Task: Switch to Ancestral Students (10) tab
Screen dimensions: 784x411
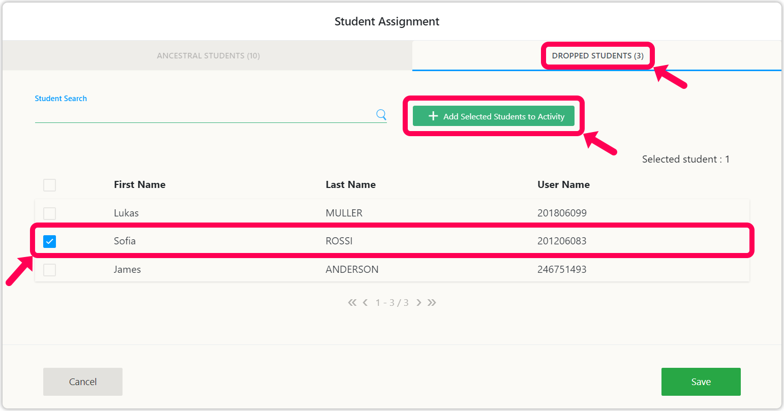Action: click(208, 56)
